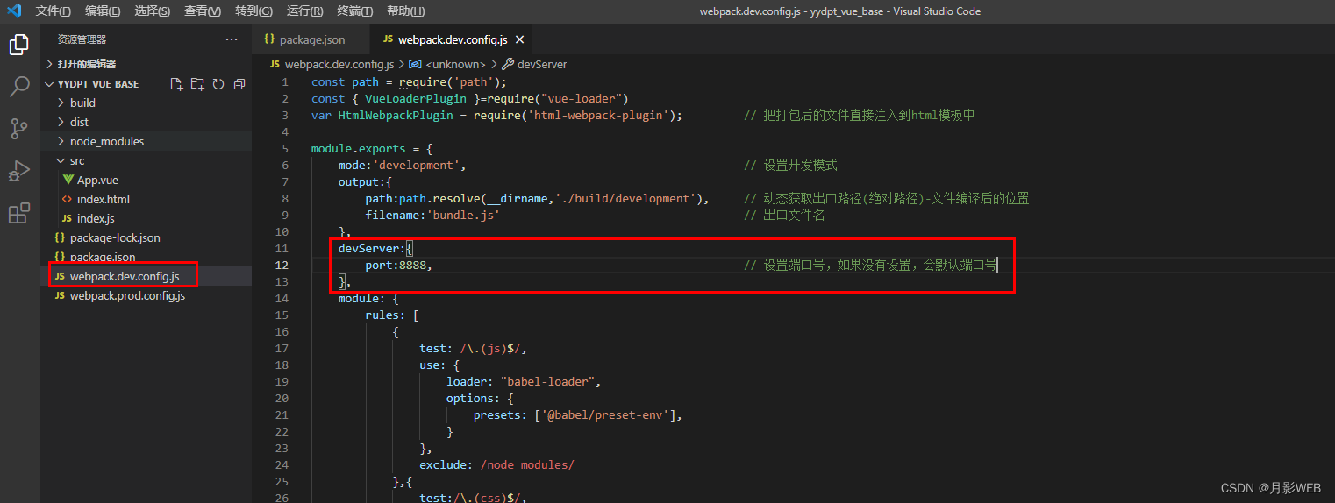Click the devServer breadcrumb segment
1335x503 pixels.
pyautogui.click(x=533, y=64)
